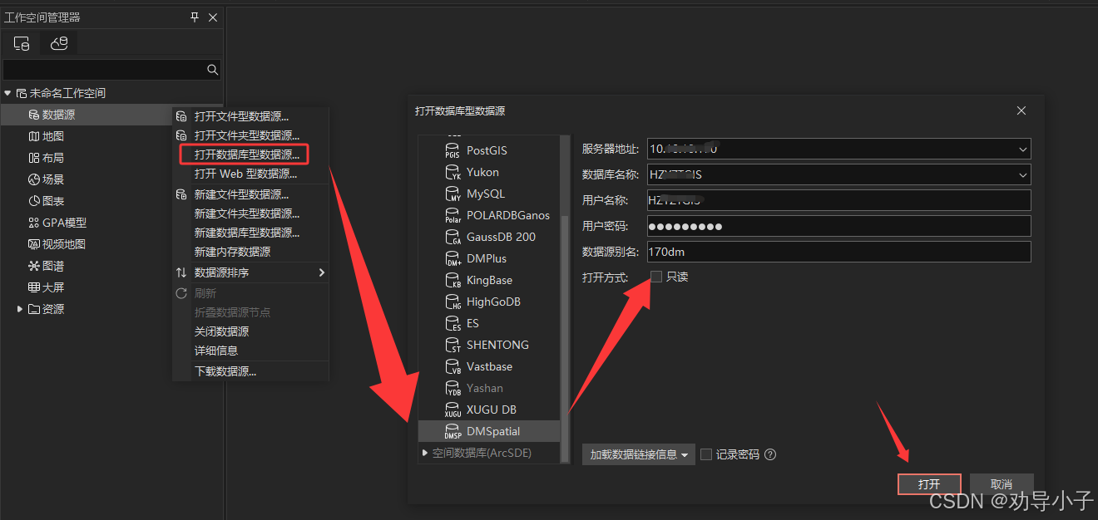Open the 数据库名称 dropdown arrow

(1022, 174)
